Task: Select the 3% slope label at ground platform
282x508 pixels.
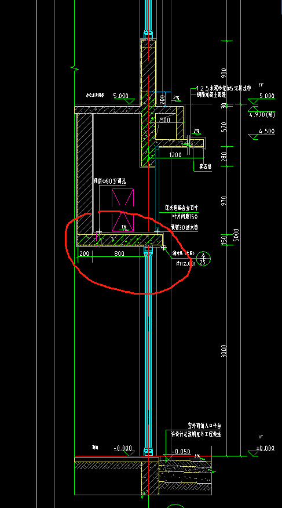Action: click(x=197, y=456)
